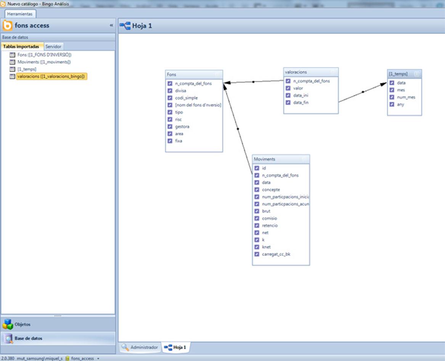The image size is (445, 361).
Task: Open the Objetos navigation section
Action: [x=22, y=324]
